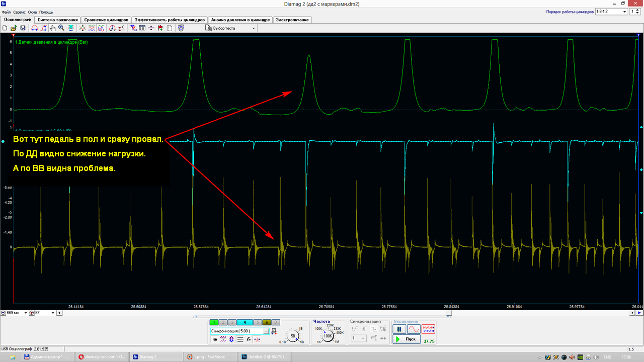Open the Untitled-2 Photoshop taskbar item
Image resolution: width=644 pixels, height=362 pixels.
264,356
